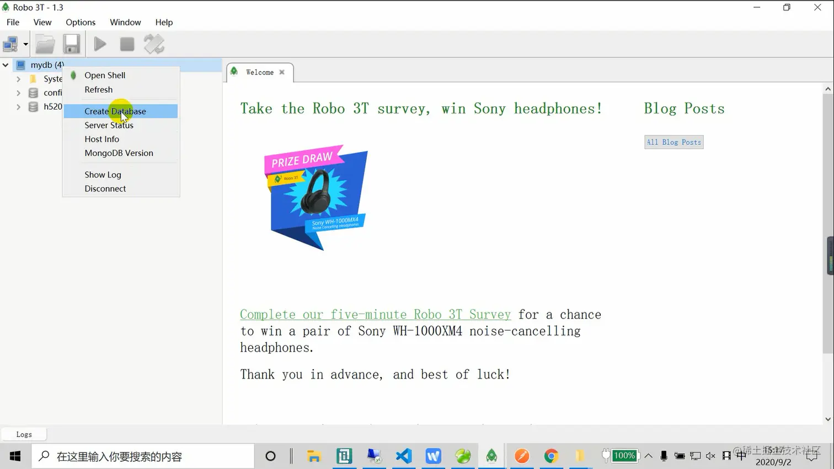Click the Stop square toolbar button
The width and height of the screenshot is (834, 469).
point(127,44)
